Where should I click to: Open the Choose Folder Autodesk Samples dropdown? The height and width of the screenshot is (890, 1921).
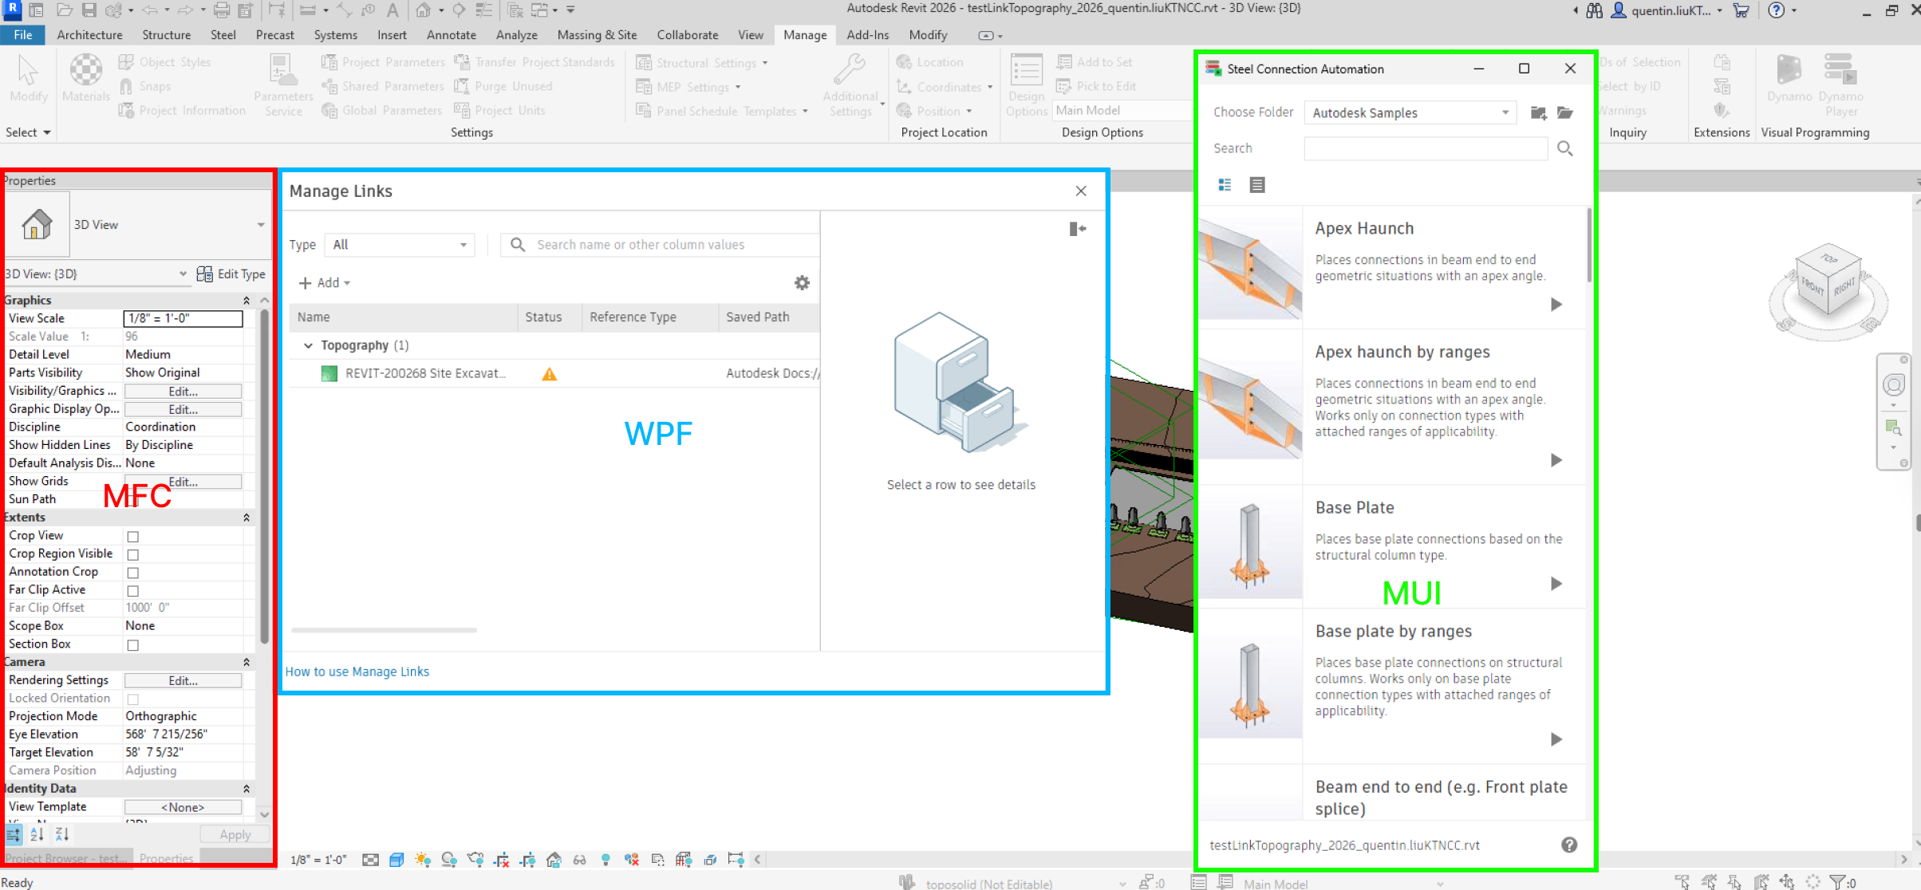(1410, 112)
